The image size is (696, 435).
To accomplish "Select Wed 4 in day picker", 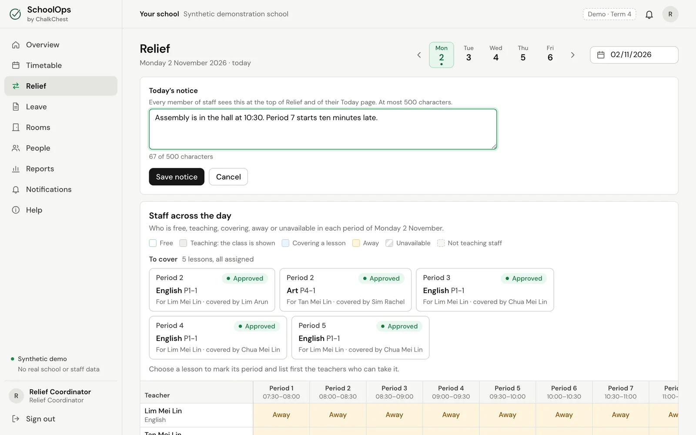I will coord(496,55).
